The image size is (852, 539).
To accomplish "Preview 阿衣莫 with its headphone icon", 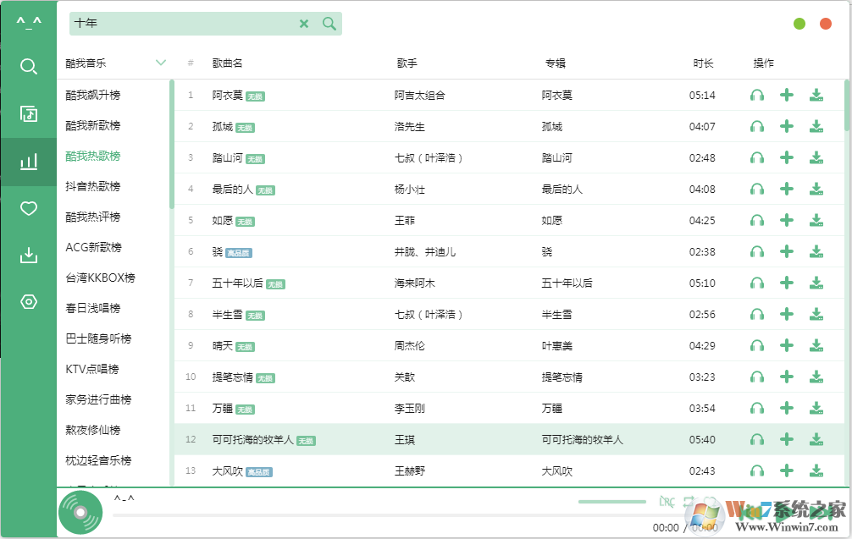I will (756, 95).
